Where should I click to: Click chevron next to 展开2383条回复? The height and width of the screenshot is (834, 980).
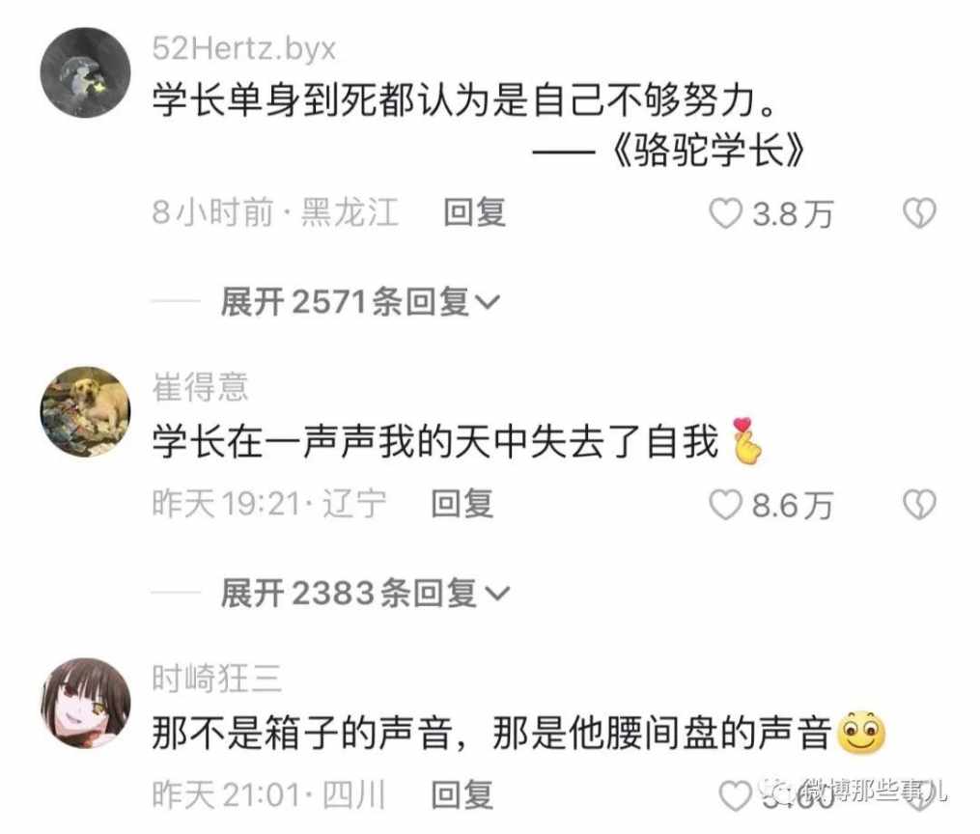tap(497, 594)
